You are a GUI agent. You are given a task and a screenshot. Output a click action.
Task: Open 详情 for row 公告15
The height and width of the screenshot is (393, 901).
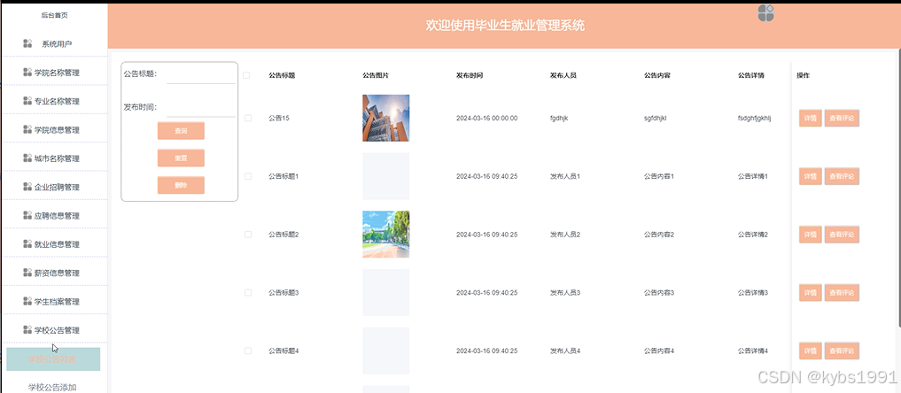tap(811, 119)
